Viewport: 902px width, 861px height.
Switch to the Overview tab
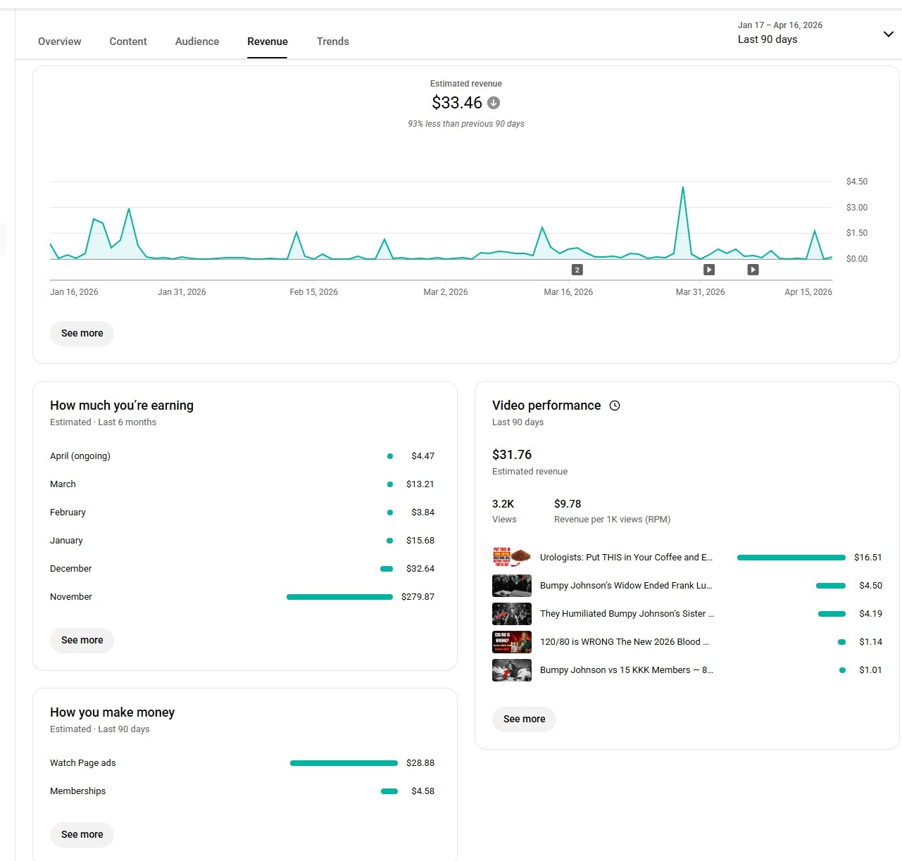[x=59, y=42]
